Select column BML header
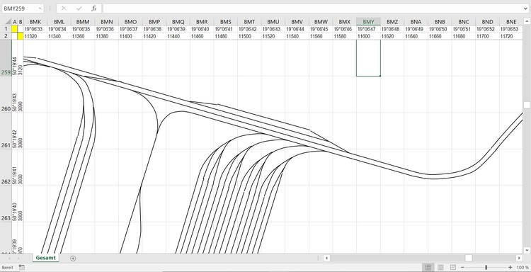Image resolution: width=531 pixels, height=272 pixels. coord(59,22)
